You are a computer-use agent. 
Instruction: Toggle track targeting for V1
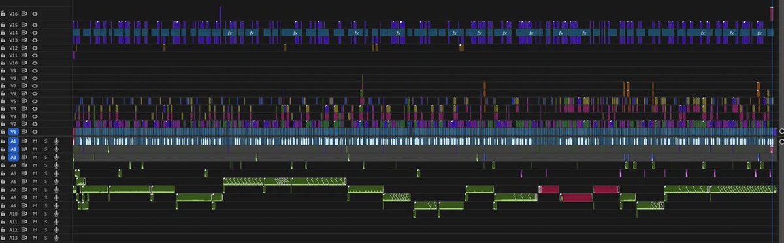pos(14,132)
